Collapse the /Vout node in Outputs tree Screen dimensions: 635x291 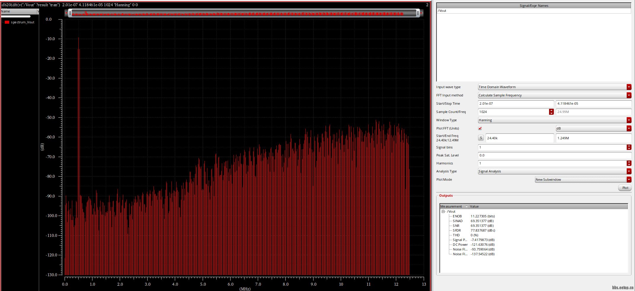click(x=443, y=211)
